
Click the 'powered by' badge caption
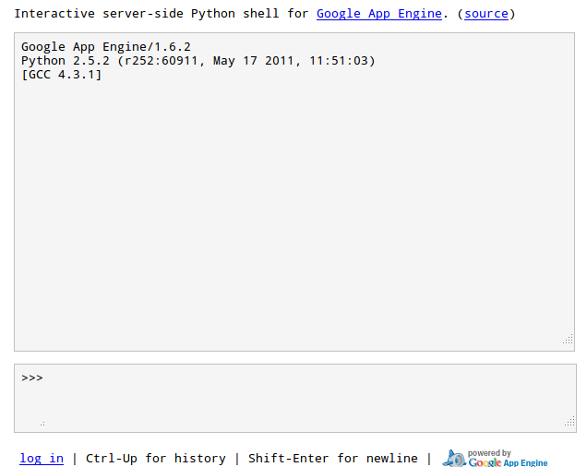(x=489, y=453)
